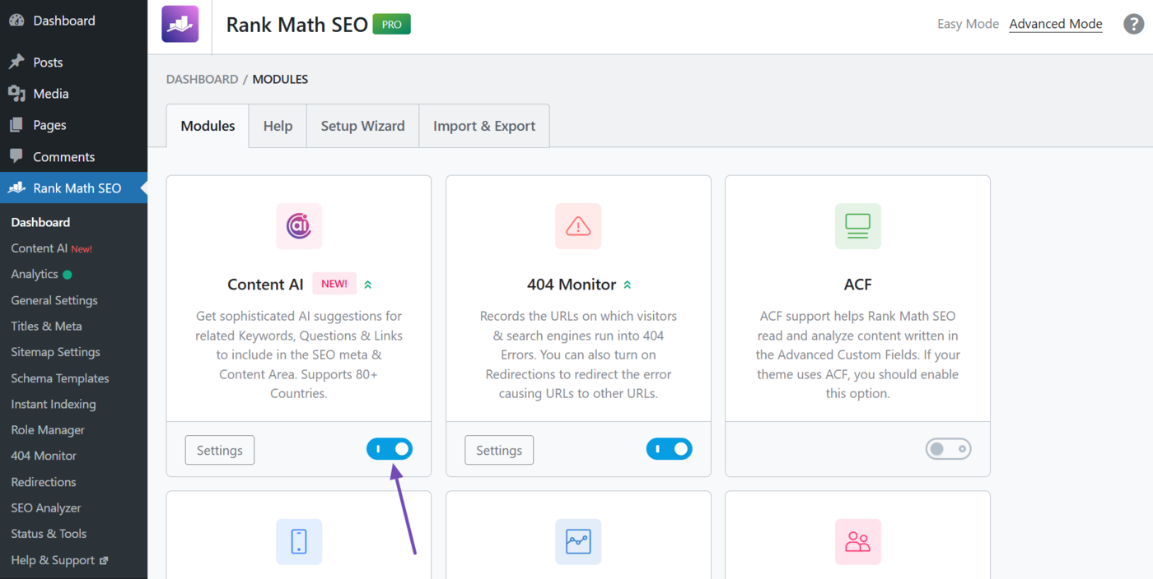Click the ACF monitor icon
This screenshot has height=579, width=1153.
pos(857,226)
